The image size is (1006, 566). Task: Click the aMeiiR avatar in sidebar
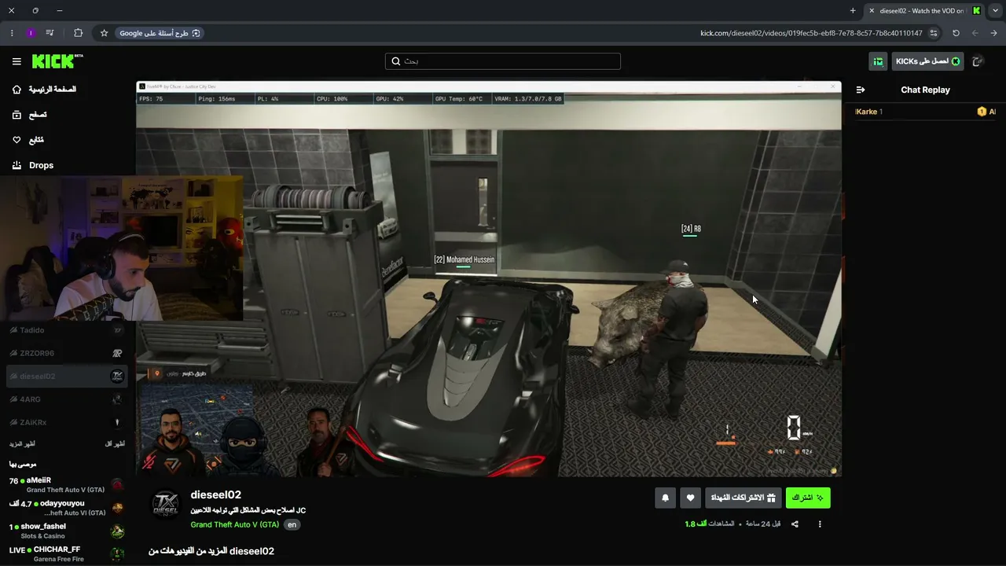(x=117, y=485)
